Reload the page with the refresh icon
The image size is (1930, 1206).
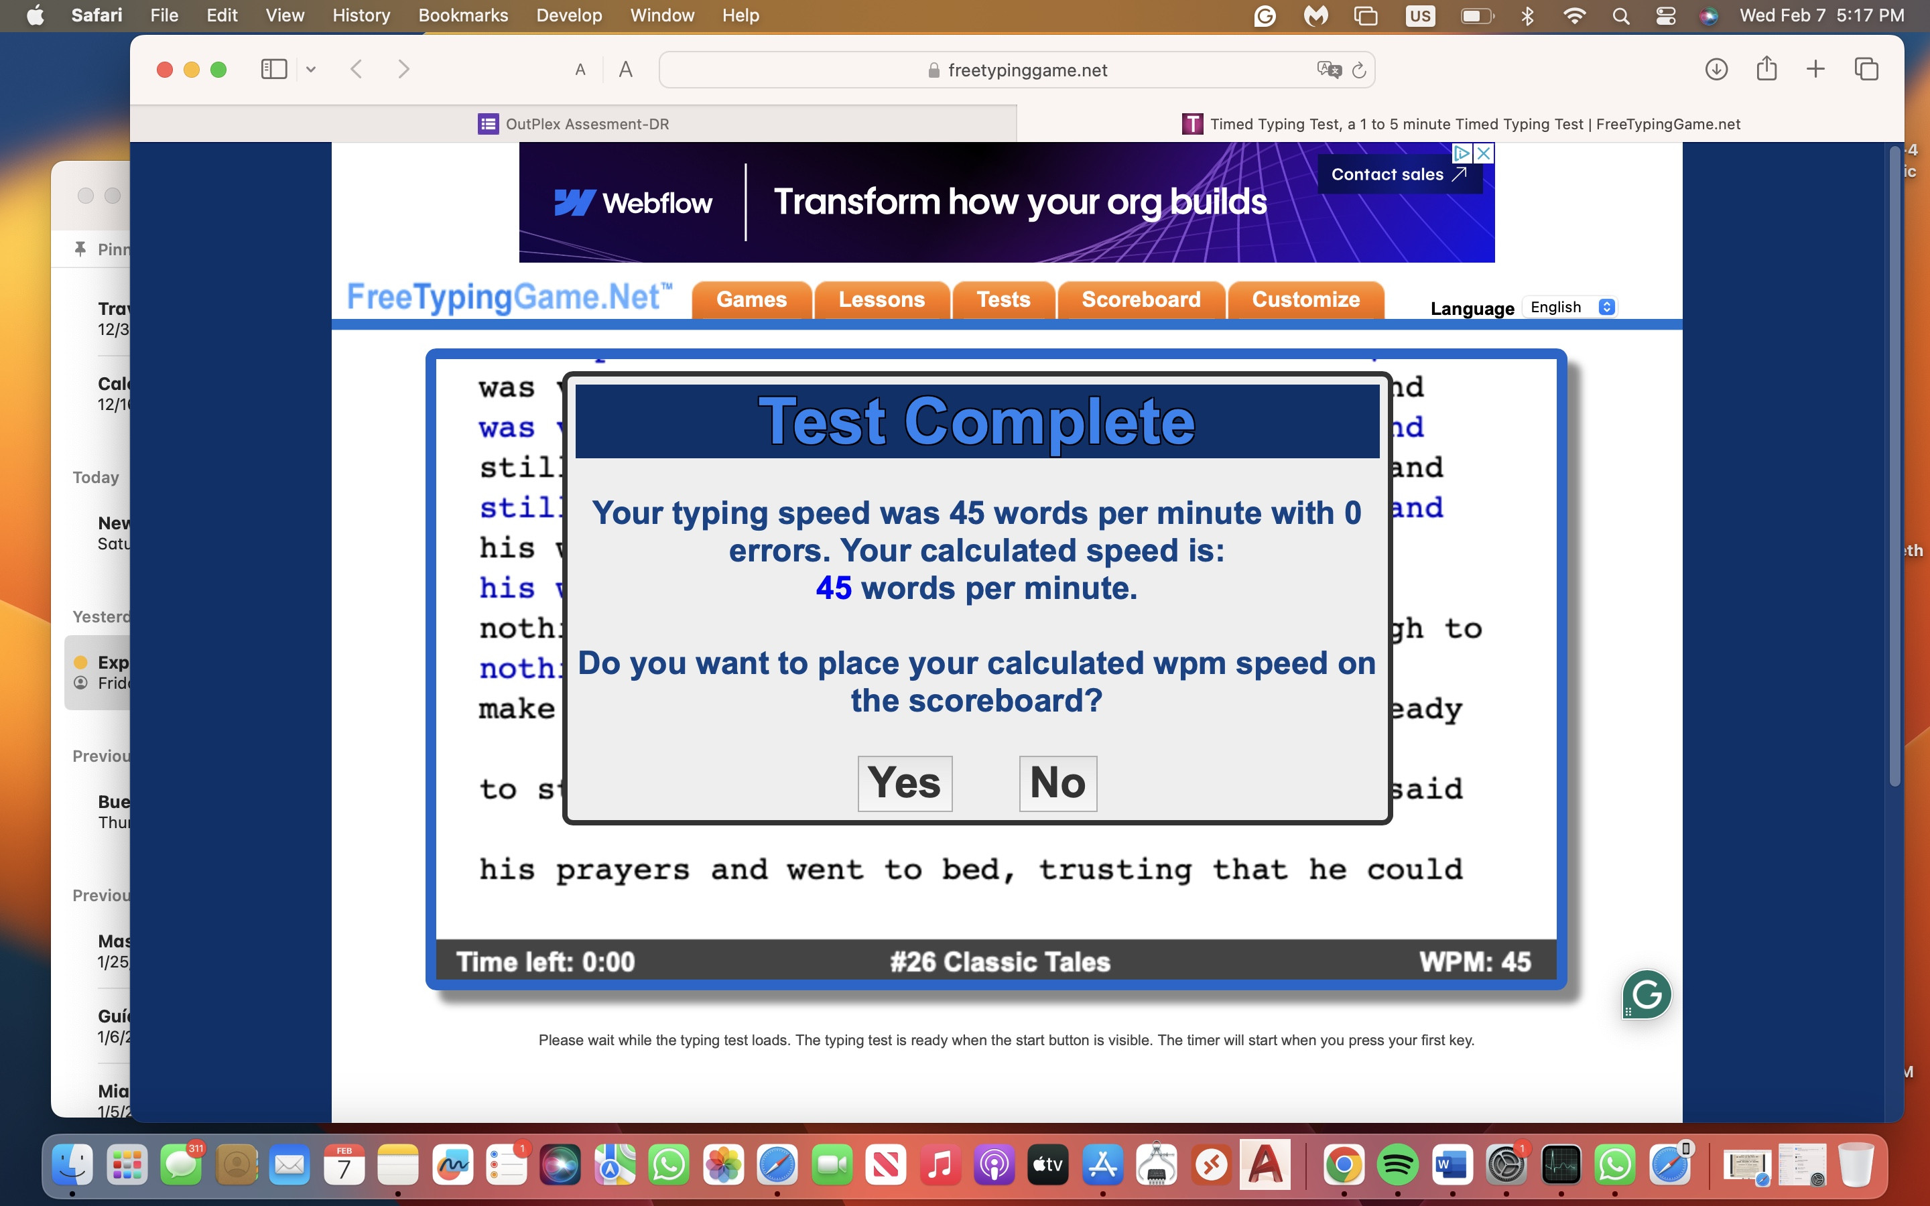tap(1359, 70)
